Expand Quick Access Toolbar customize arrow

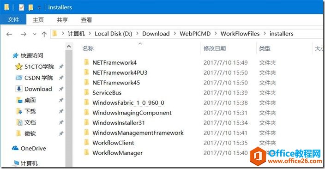coord(39,8)
